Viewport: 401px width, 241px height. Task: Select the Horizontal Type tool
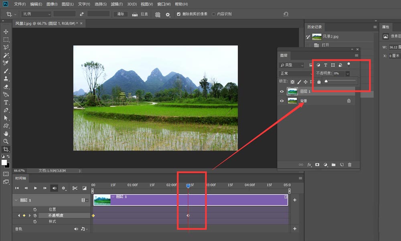pyautogui.click(x=6, y=102)
